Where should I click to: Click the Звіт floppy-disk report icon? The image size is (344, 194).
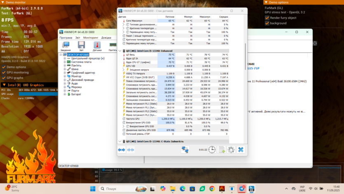pos(82,46)
